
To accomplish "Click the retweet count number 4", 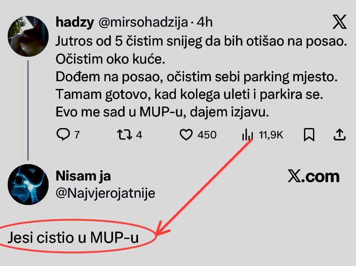I will pos(139,135).
